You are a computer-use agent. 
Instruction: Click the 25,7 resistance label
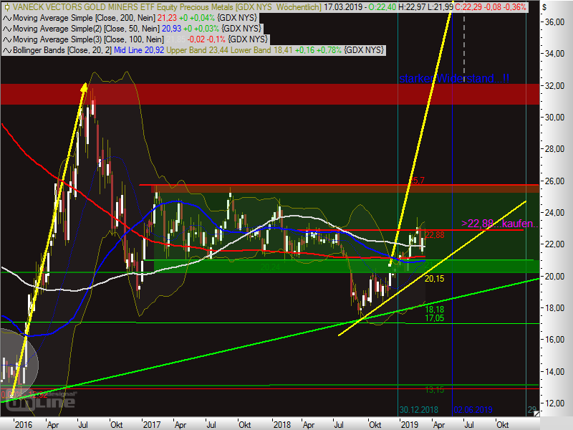[417, 181]
